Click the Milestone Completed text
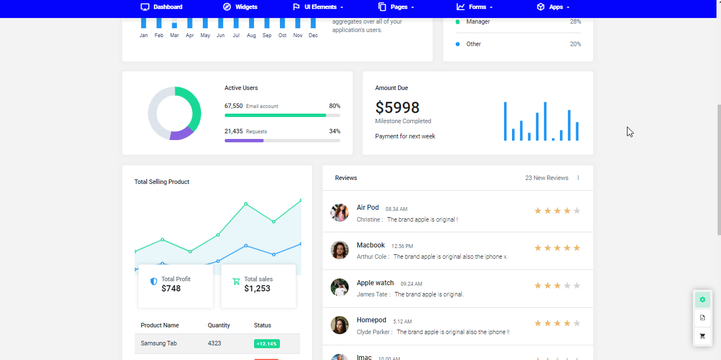Viewport: 721px width, 360px height. (403, 121)
